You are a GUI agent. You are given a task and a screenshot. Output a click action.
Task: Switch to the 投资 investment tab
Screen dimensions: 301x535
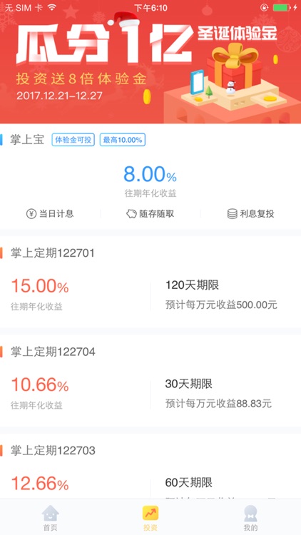[150, 518]
